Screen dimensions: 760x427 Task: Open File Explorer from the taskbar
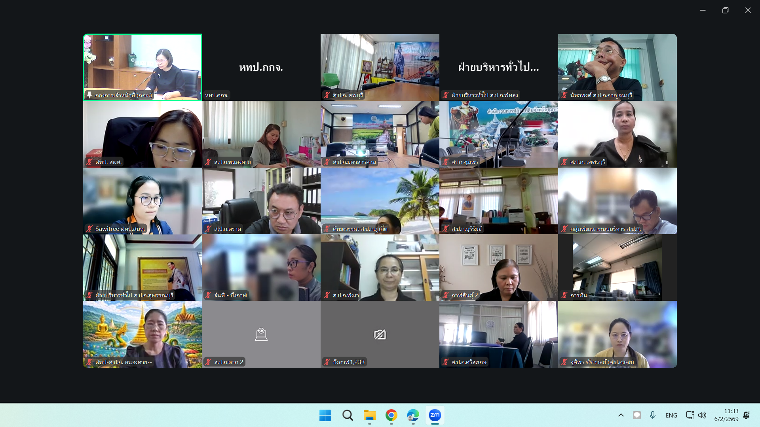coord(369,415)
